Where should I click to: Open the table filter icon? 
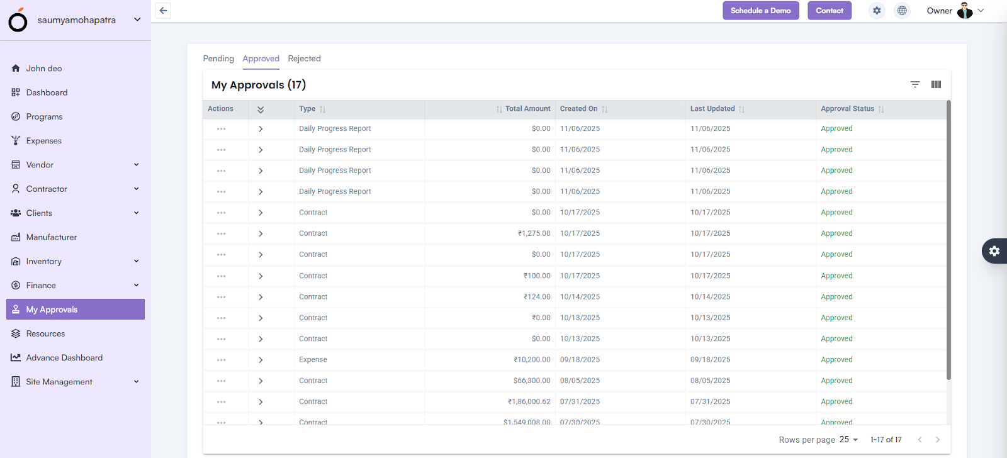915,84
